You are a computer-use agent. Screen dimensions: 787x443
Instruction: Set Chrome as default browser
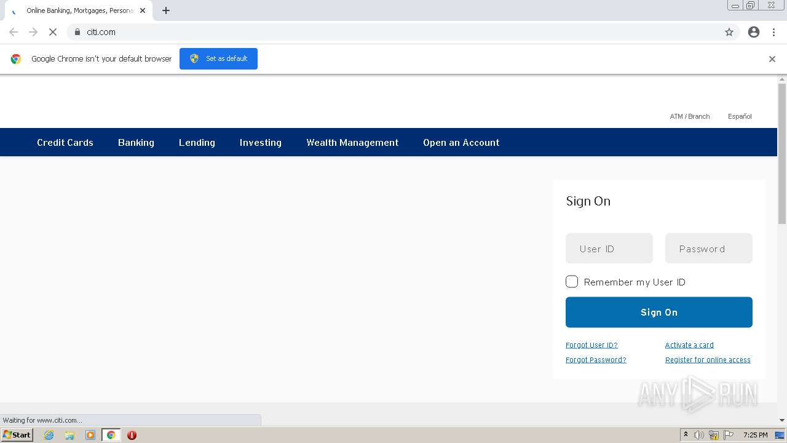pyautogui.click(x=218, y=58)
